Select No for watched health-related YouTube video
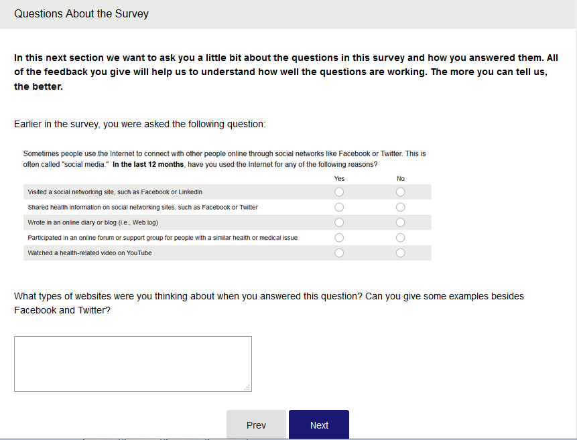 [401, 252]
